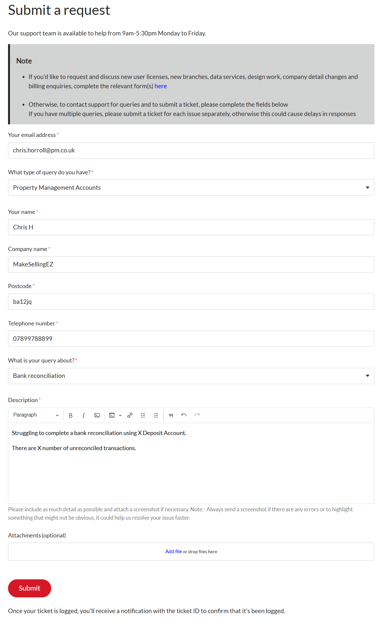Undo the last edit in the description
This screenshot has height=626, width=385.
pos(184,415)
